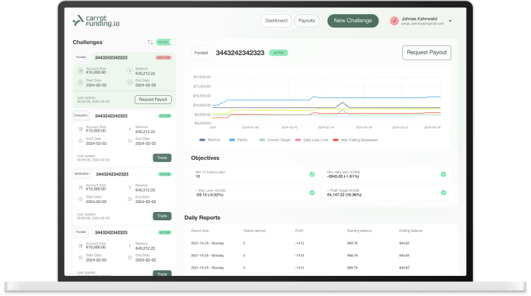Click Start Date clock icon in Verification card
Viewport: 531px width, 296px height.
(x=80, y=199)
